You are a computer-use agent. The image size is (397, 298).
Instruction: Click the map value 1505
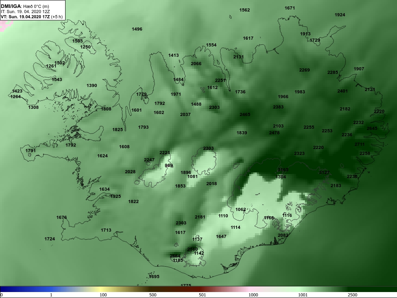(x=77, y=41)
